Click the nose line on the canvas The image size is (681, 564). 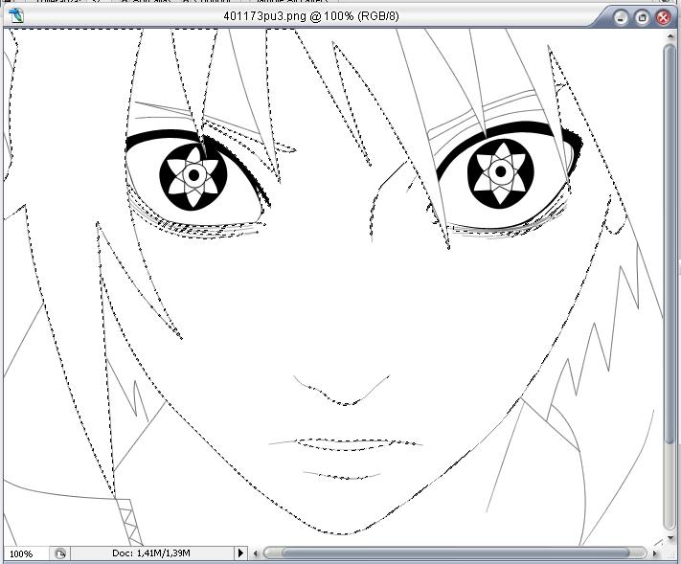[x=345, y=397]
